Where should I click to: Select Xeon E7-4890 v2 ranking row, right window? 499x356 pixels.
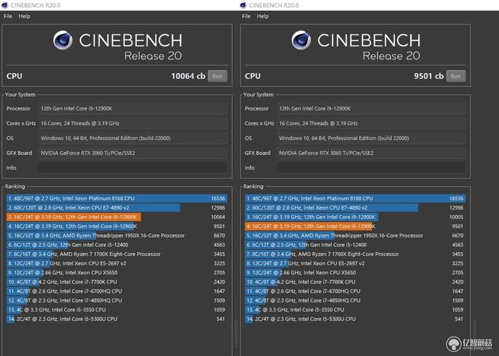point(355,208)
